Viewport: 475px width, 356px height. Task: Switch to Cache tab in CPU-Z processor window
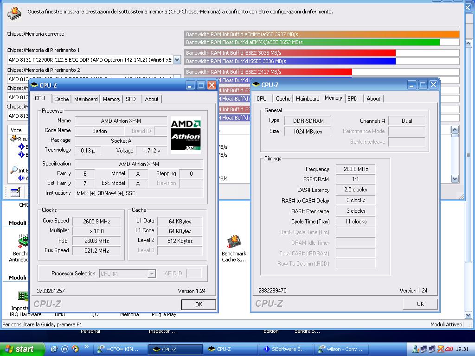[62, 99]
